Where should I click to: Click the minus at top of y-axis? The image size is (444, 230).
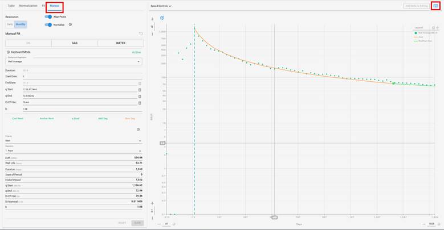(x=152, y=34)
